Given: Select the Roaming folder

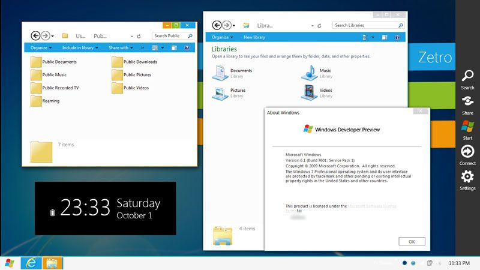Looking at the screenshot, I should (45, 101).
